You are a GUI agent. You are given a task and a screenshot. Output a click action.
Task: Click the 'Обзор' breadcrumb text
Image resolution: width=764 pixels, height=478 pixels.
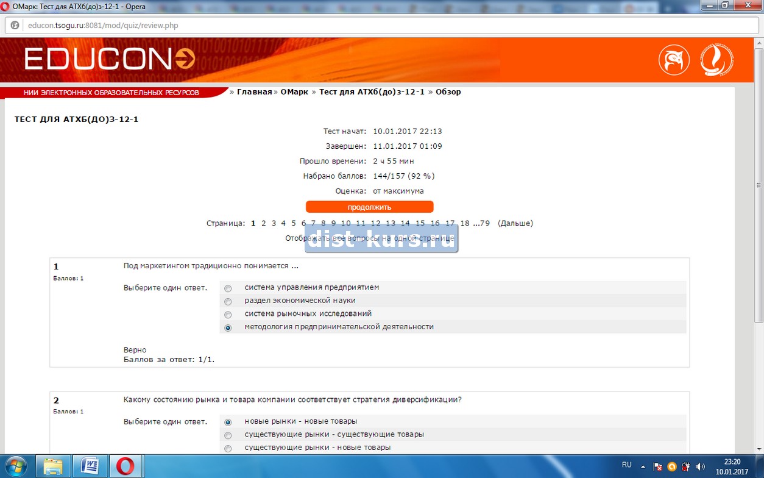click(448, 92)
